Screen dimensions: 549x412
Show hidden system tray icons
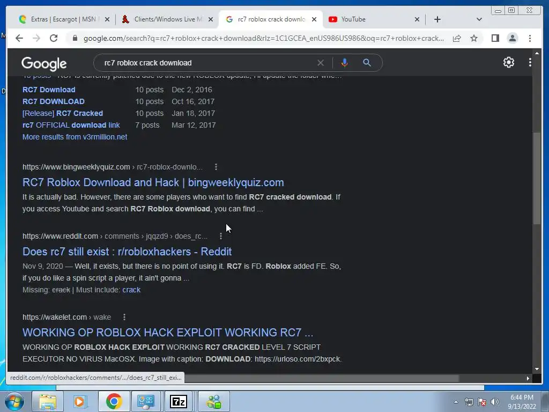point(456,402)
